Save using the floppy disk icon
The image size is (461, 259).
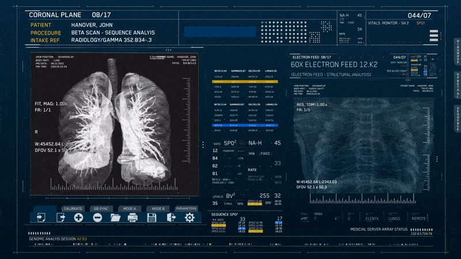pyautogui.click(x=152, y=218)
